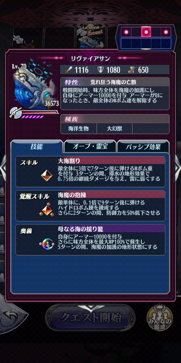
Task: Tap the boot speed stat icon
Action: pyautogui.click(x=133, y=70)
